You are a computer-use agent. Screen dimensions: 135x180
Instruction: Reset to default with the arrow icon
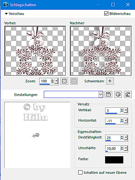coord(128,94)
